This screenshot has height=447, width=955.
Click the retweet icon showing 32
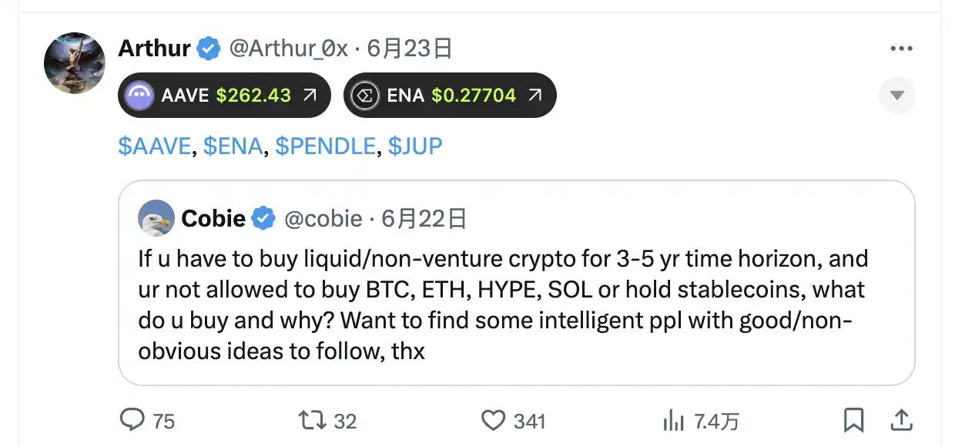(x=310, y=421)
